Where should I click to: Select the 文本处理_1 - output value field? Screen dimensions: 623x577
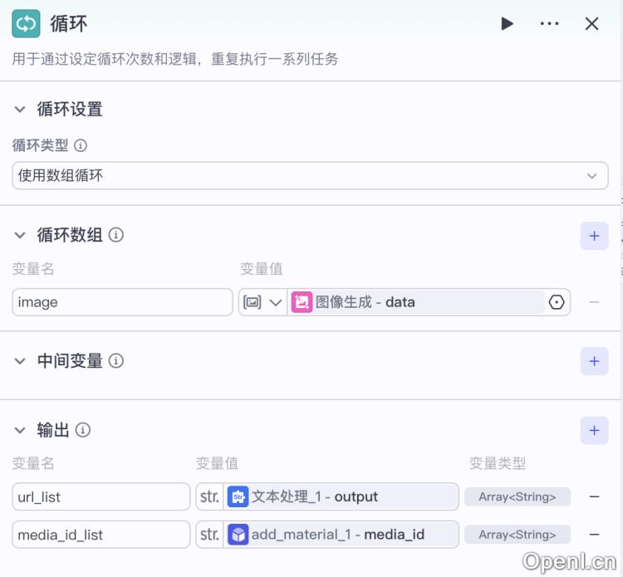pos(341,496)
